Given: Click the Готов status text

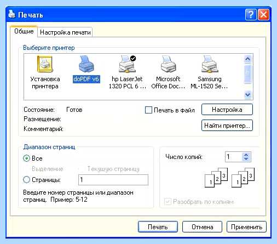Looking at the screenshot, I should coord(74,110).
